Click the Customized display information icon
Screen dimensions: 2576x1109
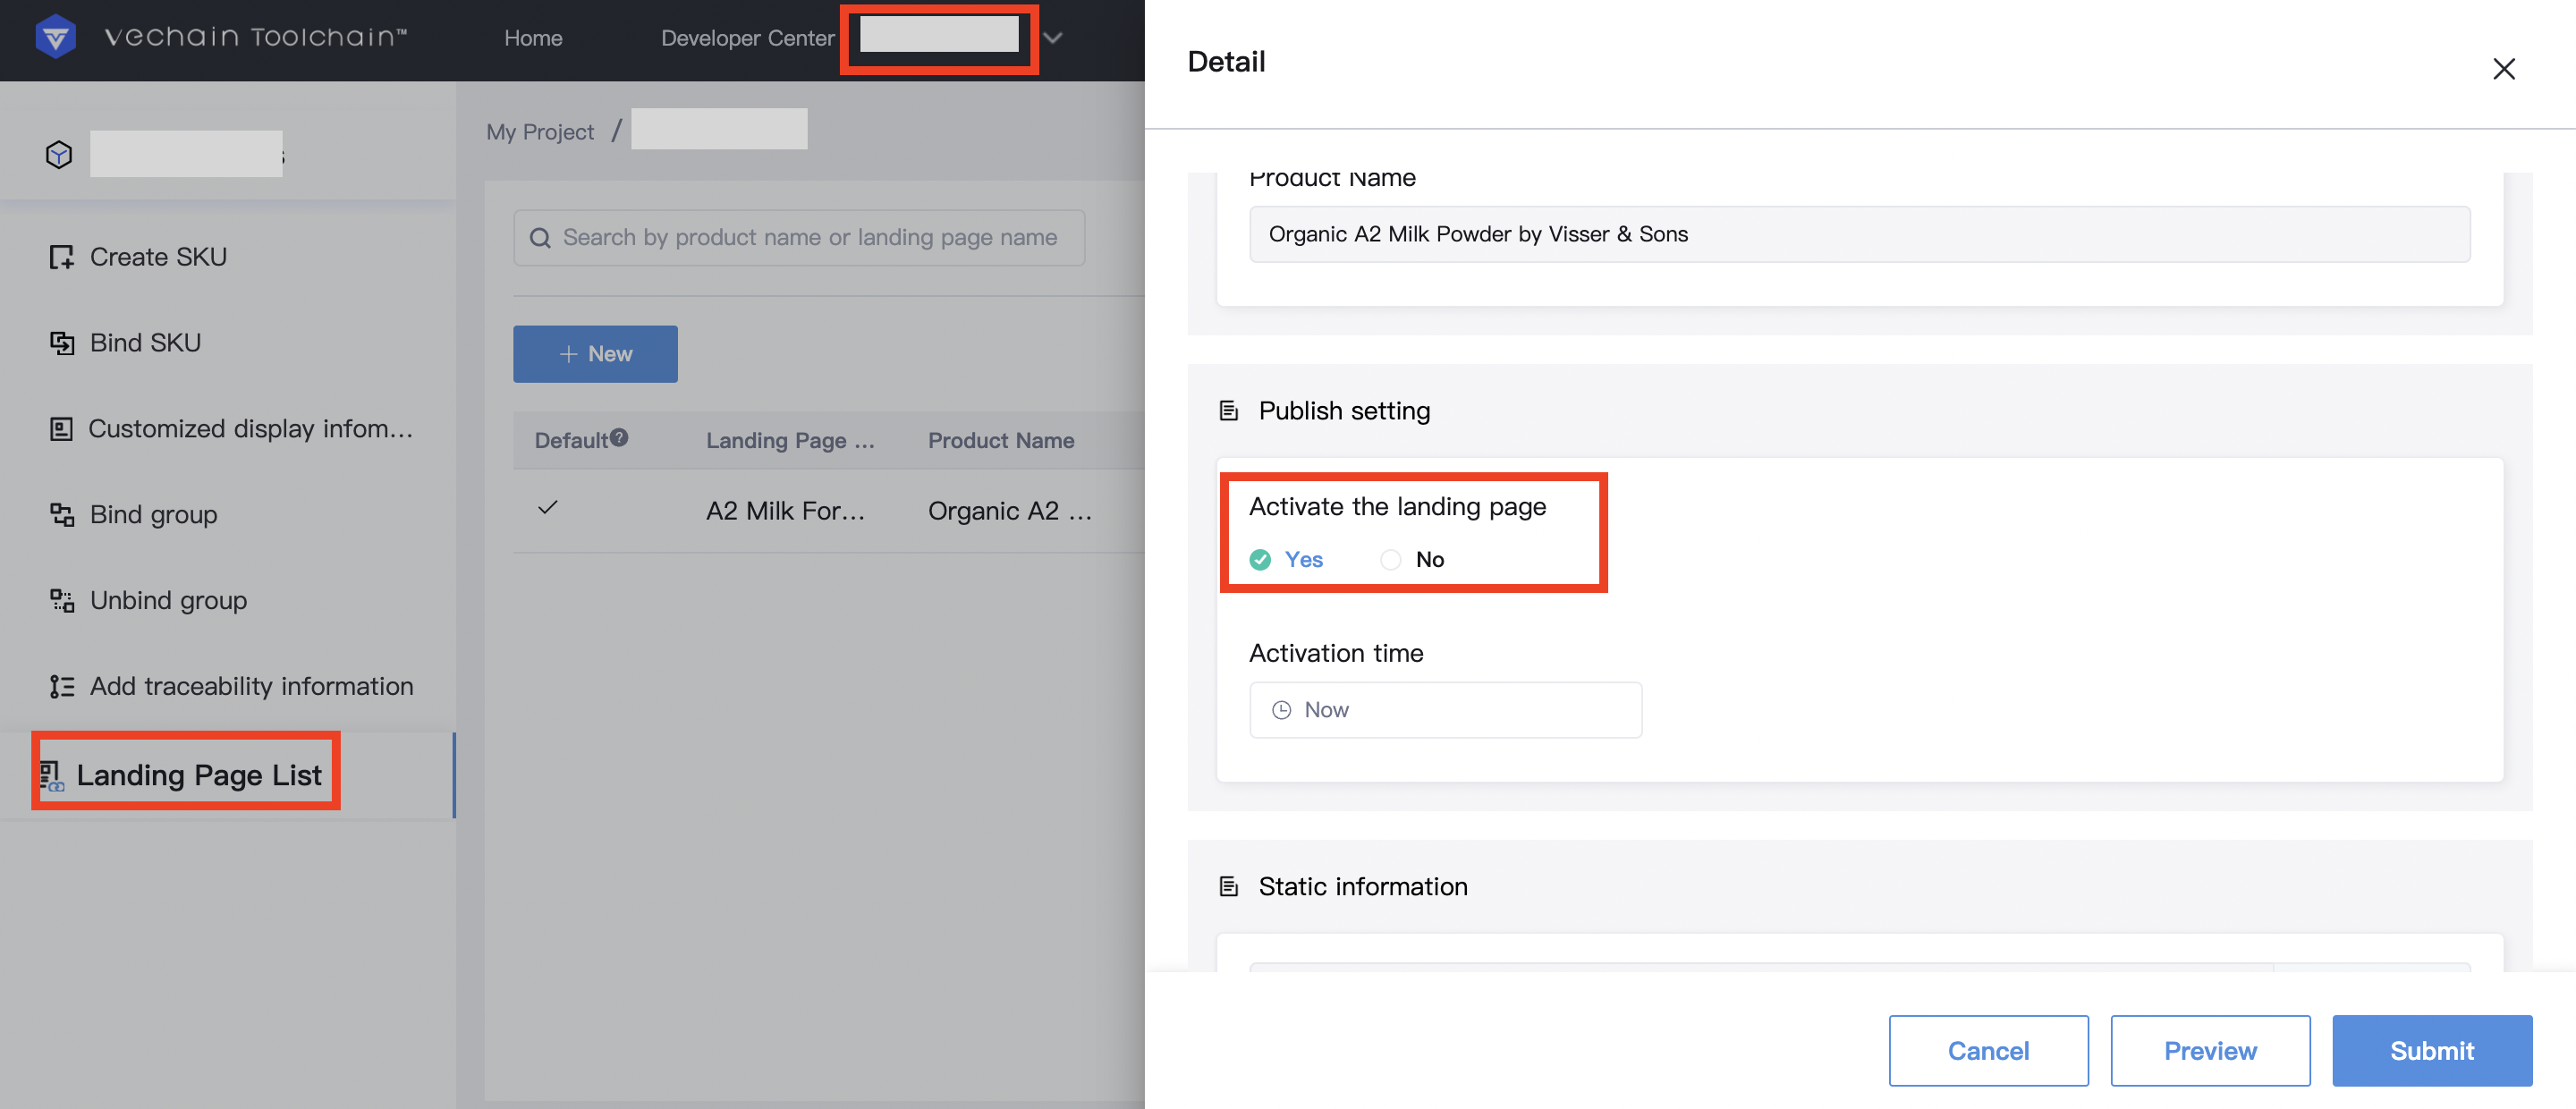coord(61,429)
